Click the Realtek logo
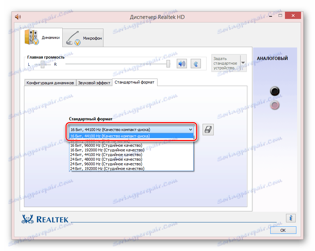 click(45, 219)
